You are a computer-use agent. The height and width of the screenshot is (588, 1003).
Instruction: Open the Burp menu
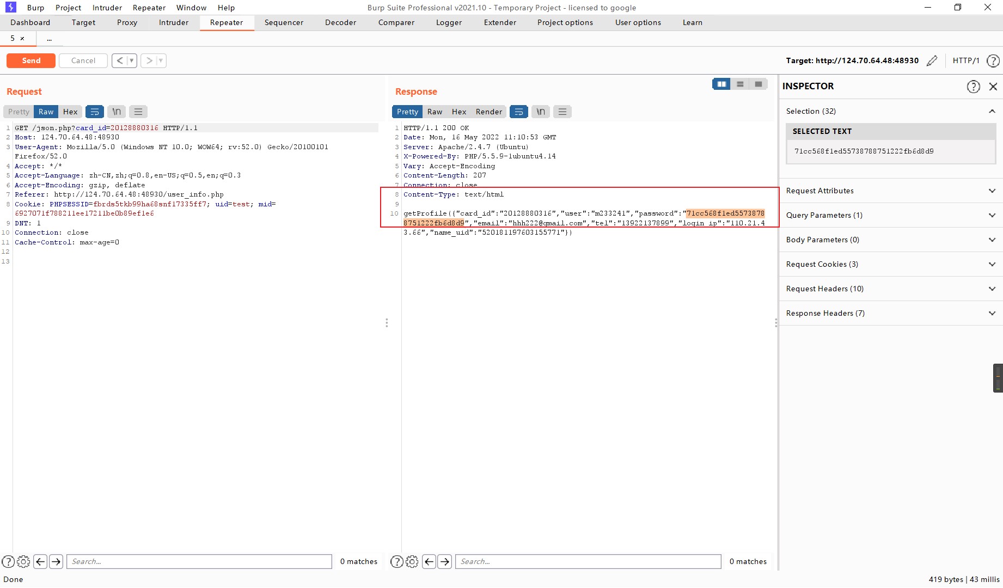point(35,8)
